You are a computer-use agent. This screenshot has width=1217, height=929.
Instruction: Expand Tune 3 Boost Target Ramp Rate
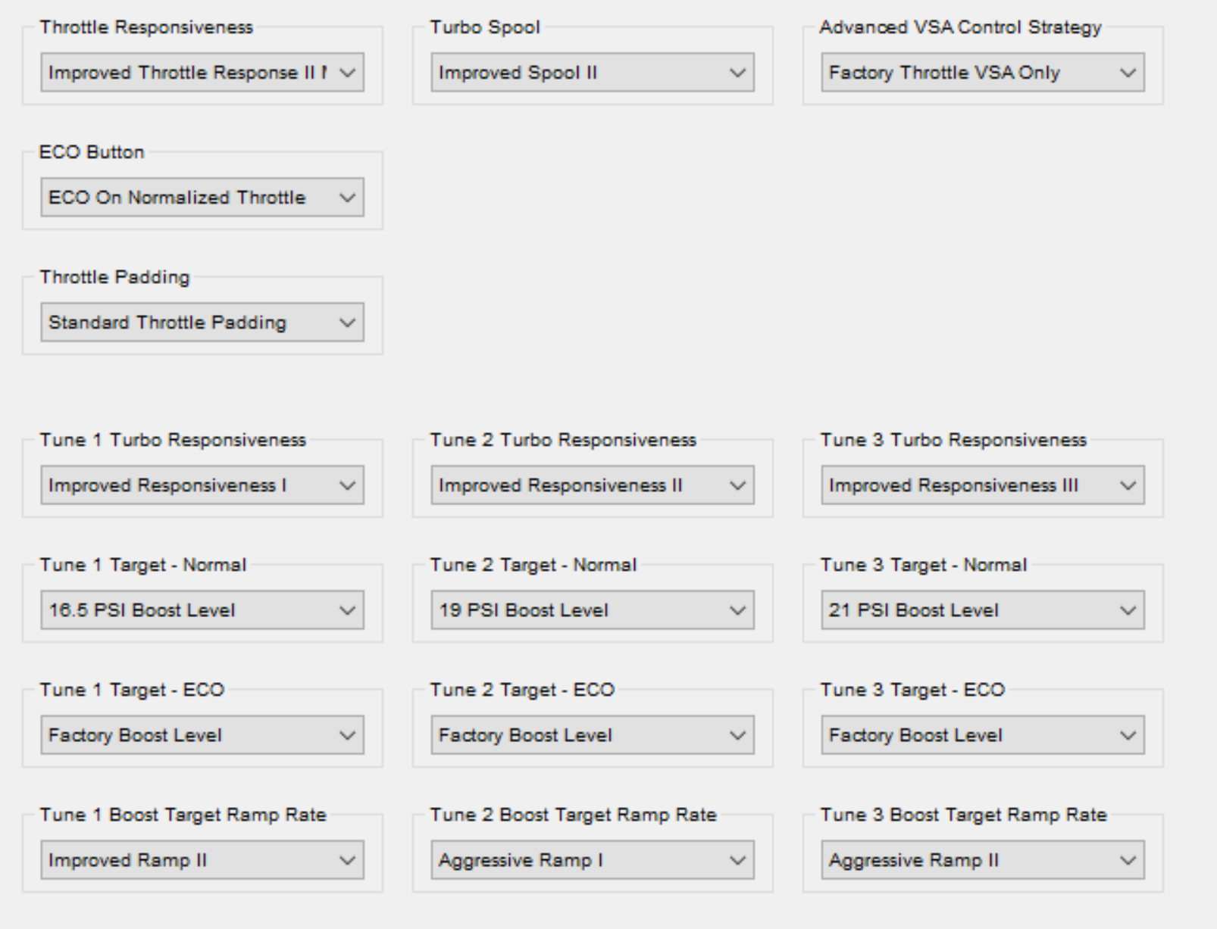[x=983, y=860]
